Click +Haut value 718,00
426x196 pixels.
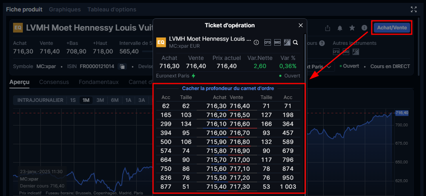tap(103, 51)
